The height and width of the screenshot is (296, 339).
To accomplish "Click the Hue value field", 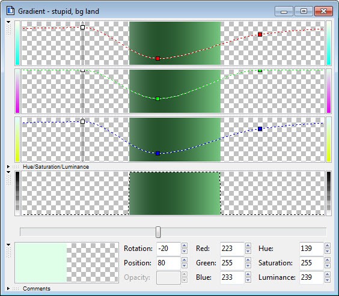I will tap(311, 249).
